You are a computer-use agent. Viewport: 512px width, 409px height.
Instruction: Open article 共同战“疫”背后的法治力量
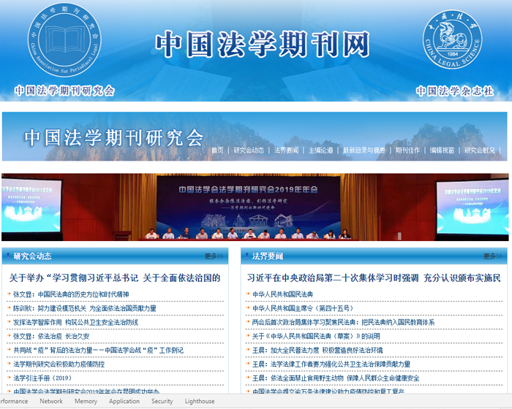(98, 351)
